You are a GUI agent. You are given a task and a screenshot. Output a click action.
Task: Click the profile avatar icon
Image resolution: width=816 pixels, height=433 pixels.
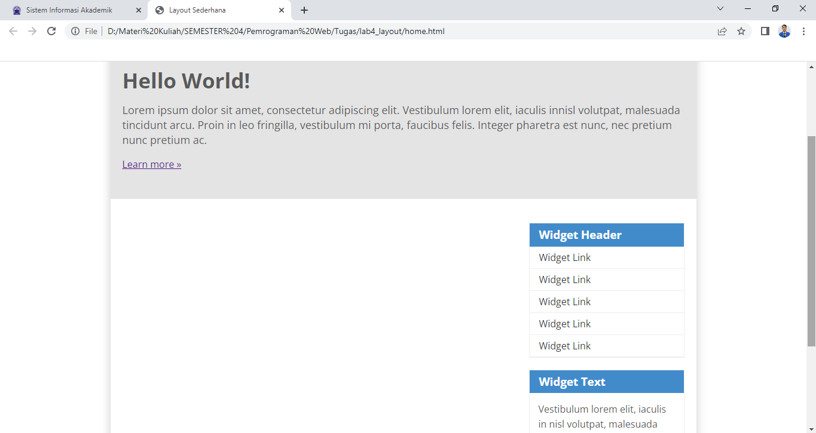784,31
